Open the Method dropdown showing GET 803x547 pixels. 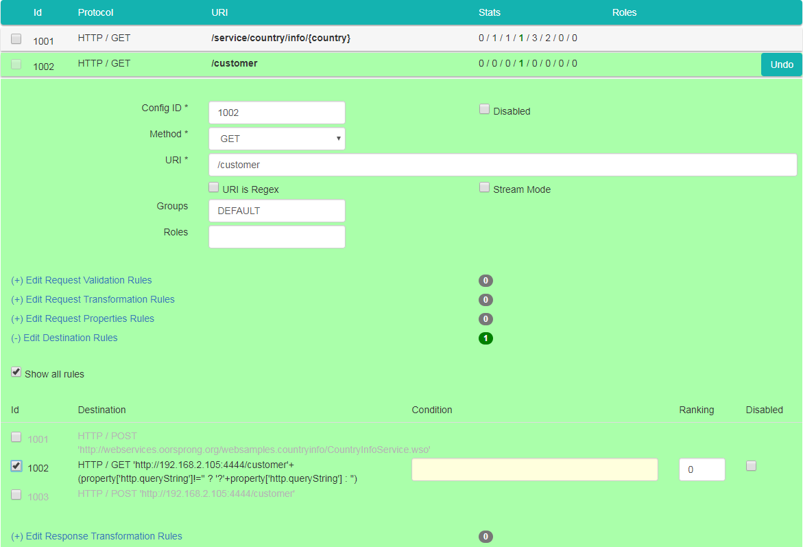276,139
